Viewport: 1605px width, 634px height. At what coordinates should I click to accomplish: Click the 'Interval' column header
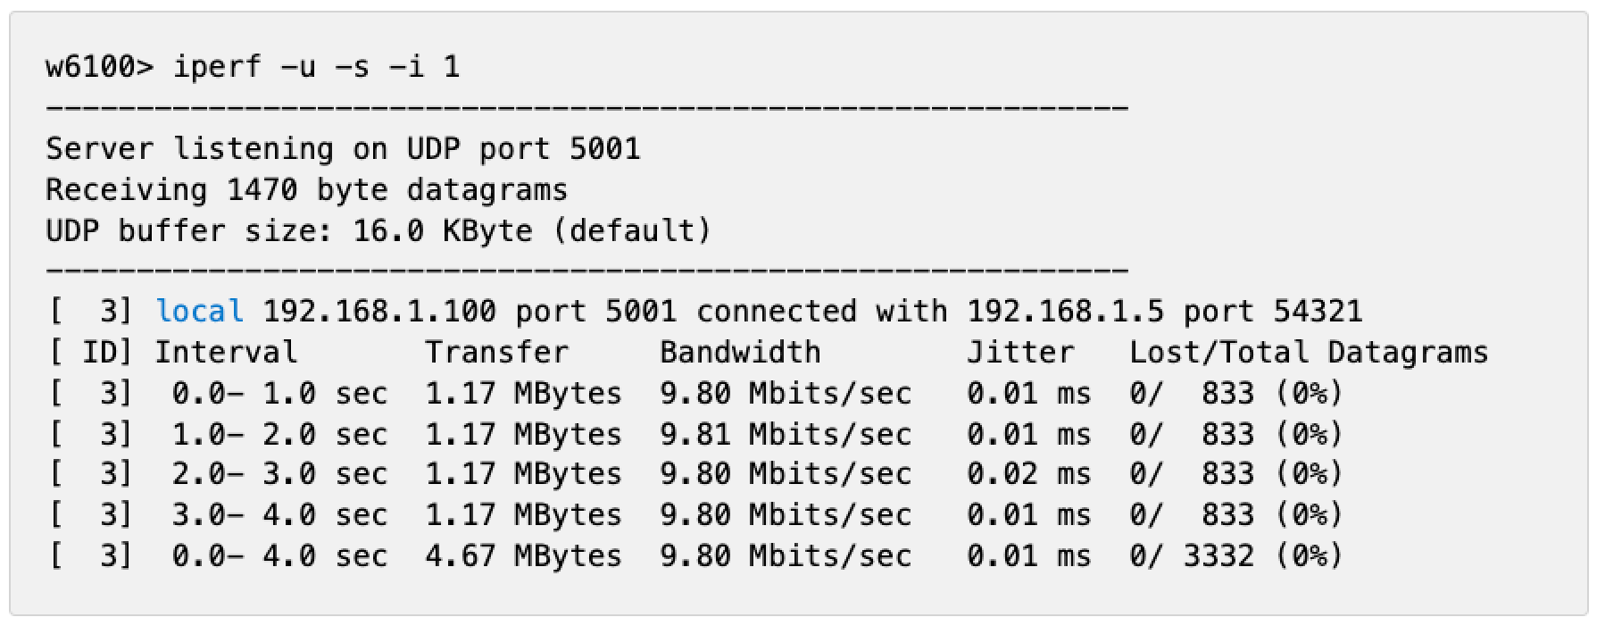pyautogui.click(x=226, y=353)
